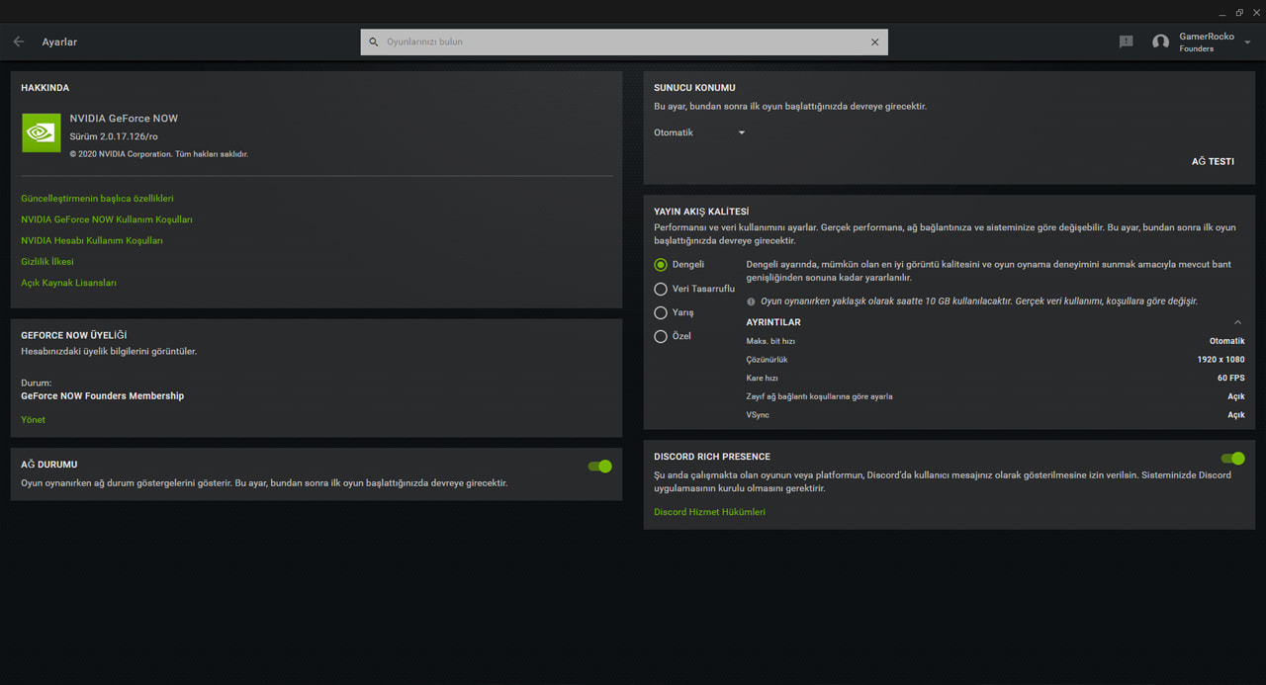
Task: Open the feedback notification icon
Action: (x=1126, y=42)
